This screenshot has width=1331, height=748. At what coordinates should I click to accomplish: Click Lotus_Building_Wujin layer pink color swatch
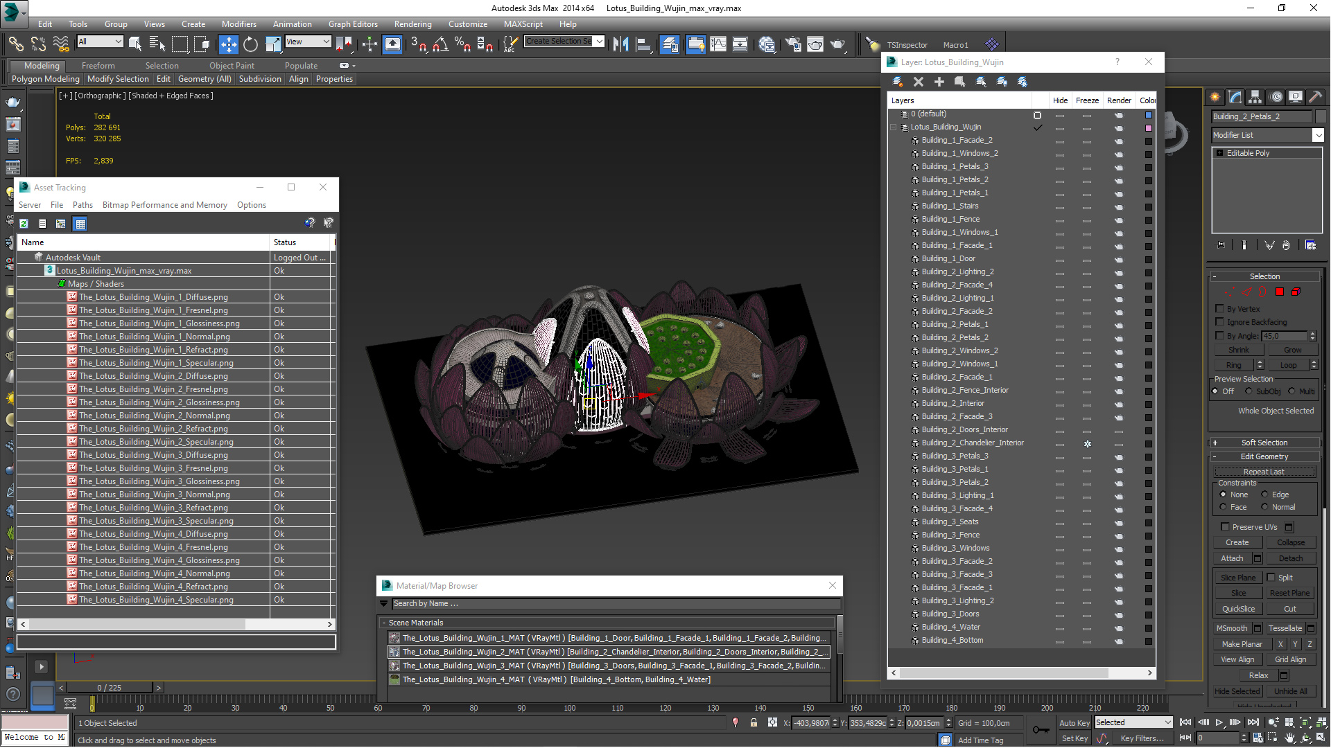pos(1149,128)
